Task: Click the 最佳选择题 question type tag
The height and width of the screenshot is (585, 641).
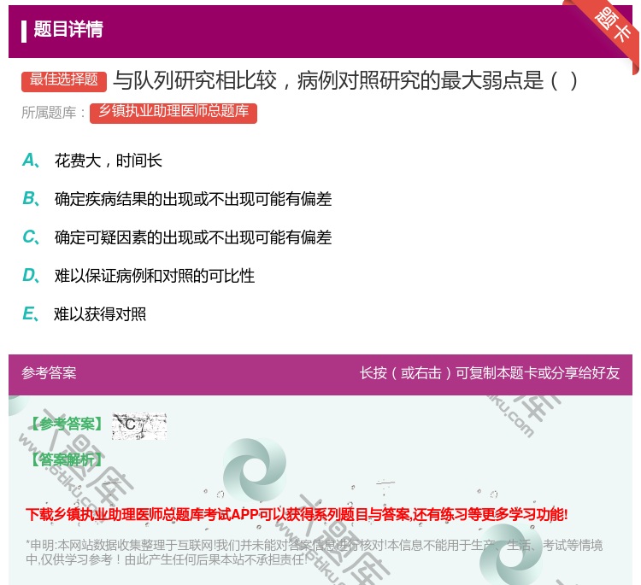Action: pyautogui.click(x=64, y=80)
